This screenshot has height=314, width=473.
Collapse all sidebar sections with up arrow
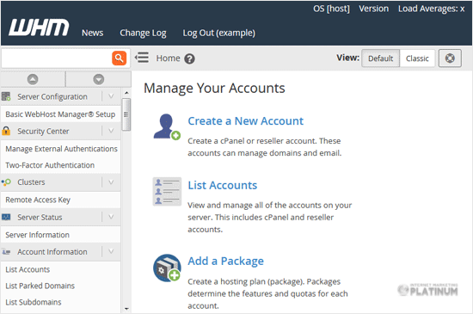click(33, 79)
